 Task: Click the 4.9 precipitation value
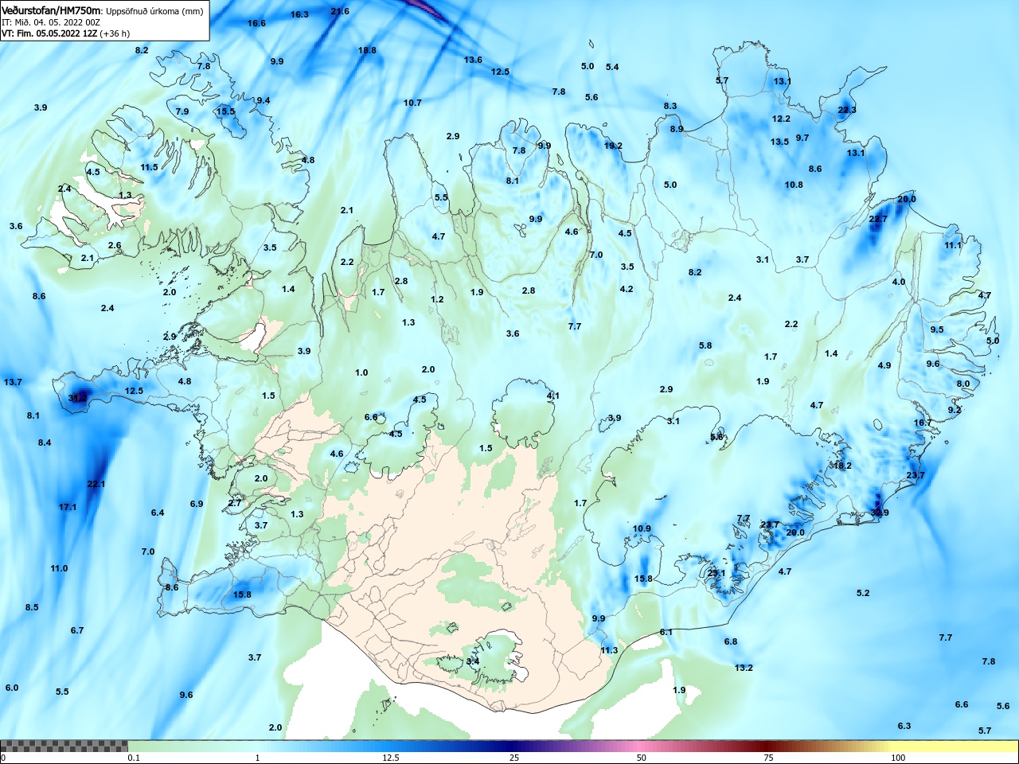(x=884, y=365)
